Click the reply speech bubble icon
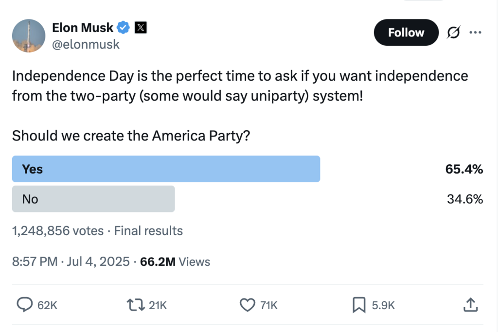 (24, 305)
